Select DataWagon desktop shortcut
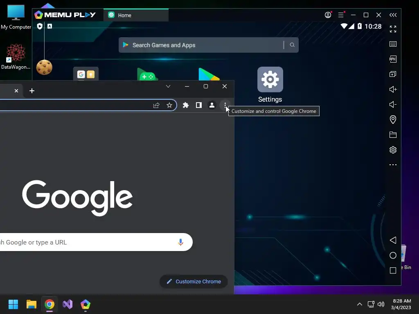The image size is (419, 314). (16, 56)
